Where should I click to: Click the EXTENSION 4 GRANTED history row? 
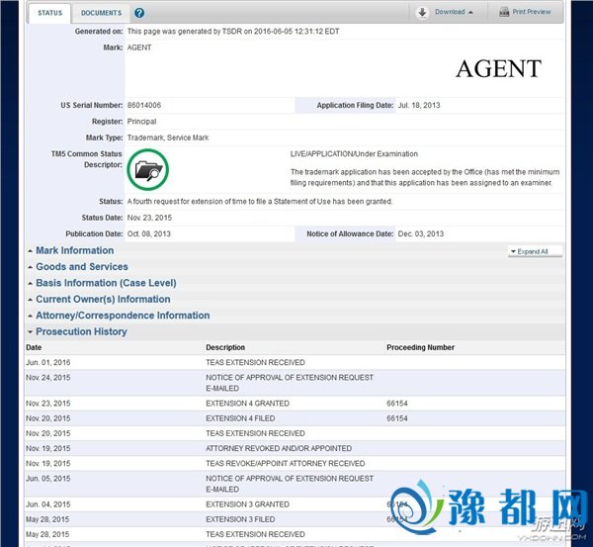(x=240, y=405)
